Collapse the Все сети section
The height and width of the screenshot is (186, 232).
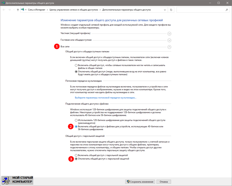(169, 47)
